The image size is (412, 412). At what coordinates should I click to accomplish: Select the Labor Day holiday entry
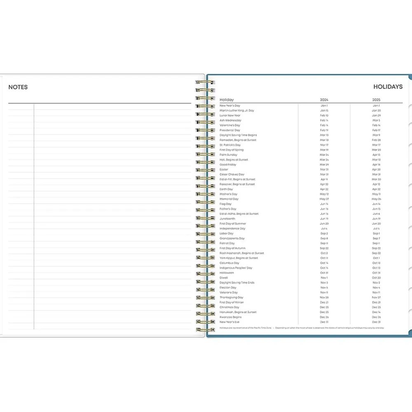click(227, 234)
